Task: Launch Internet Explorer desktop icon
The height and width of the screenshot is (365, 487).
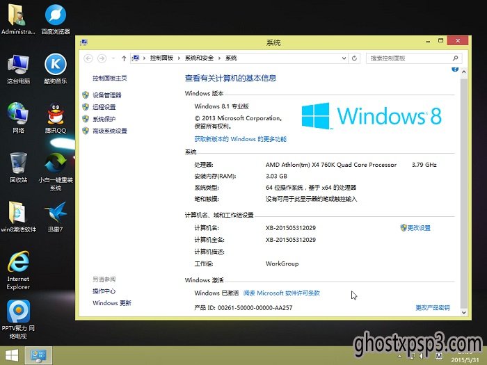Action: [x=18, y=270]
